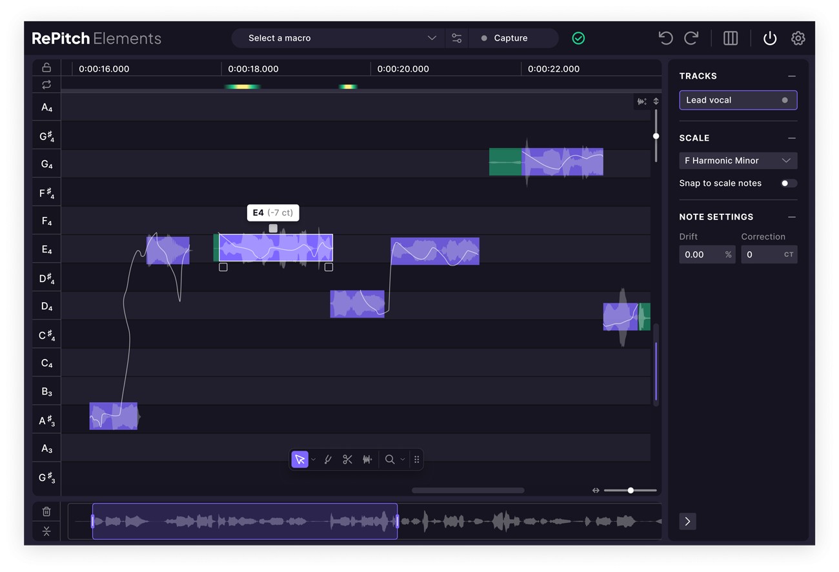Screen dimensions: 839x572
Task: Collapse the NOTE SETTINGS section
Action: tap(792, 216)
